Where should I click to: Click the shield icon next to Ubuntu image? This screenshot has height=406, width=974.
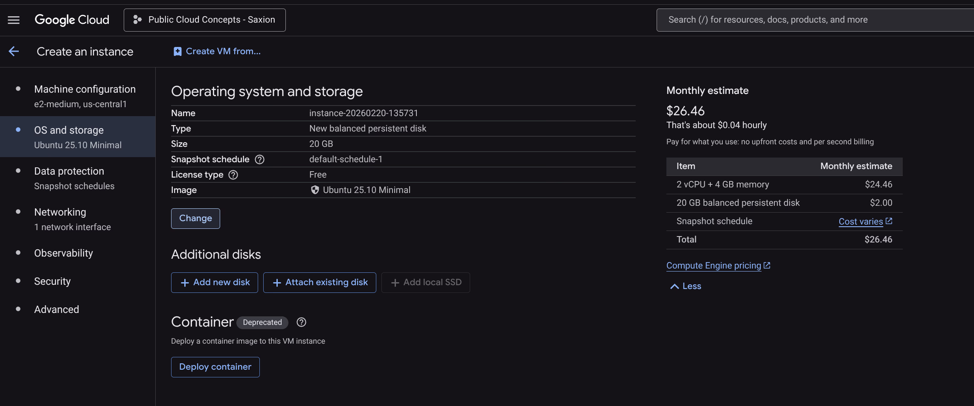pyautogui.click(x=315, y=190)
